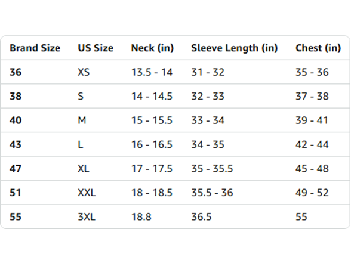Click brand size 51 row label

pos(16,193)
